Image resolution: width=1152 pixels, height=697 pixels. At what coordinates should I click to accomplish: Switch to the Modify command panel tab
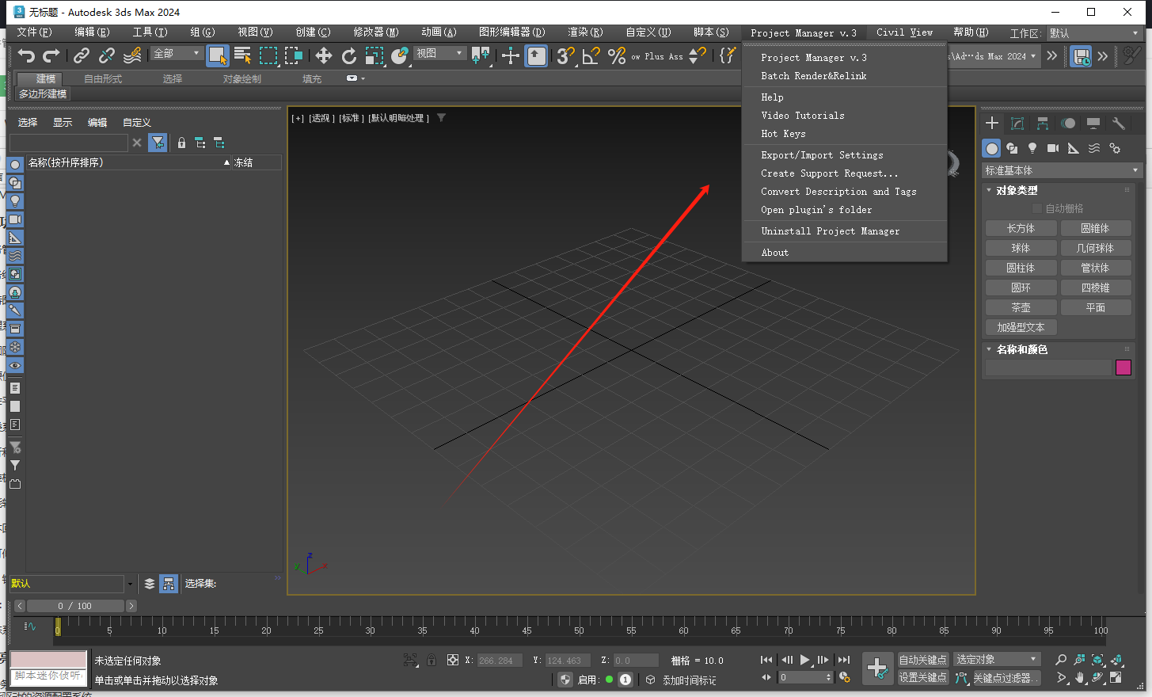pyautogui.click(x=1017, y=123)
